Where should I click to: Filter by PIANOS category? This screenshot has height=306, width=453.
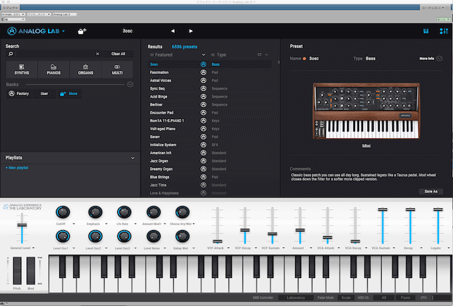[x=54, y=69]
